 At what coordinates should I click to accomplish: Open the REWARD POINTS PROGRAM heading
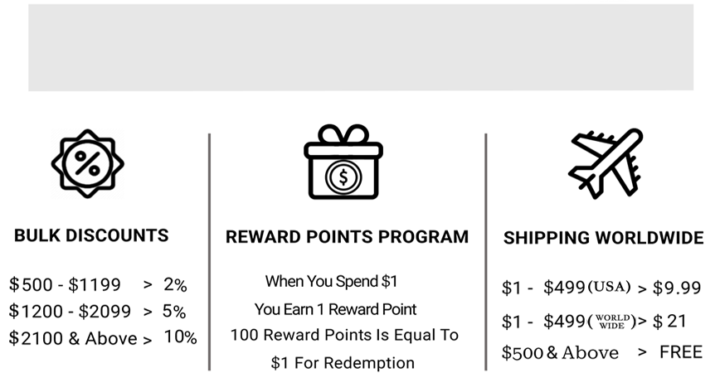tap(347, 237)
